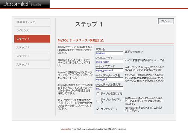
Task: Uncheck the サンプルデータ checkbox
Action: [98, 109]
